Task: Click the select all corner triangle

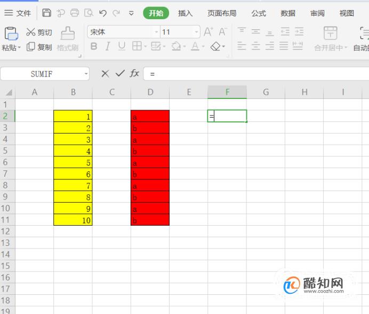Action: coord(9,93)
